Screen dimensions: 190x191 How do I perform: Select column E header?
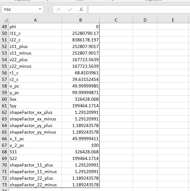coord(173,20)
